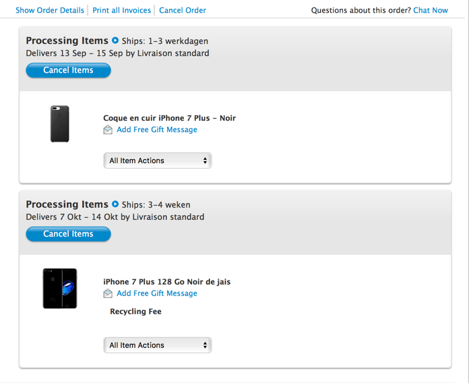Open iPhone 7 Plus 128 Go Noir de jais title
Image resolution: width=469 pixels, height=383 pixels.
coord(167,282)
